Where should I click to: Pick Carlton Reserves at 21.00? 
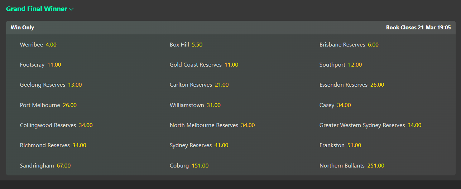tap(199, 85)
